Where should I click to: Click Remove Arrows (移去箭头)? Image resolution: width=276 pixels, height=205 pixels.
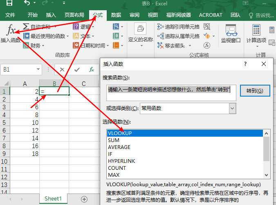click(x=171, y=45)
